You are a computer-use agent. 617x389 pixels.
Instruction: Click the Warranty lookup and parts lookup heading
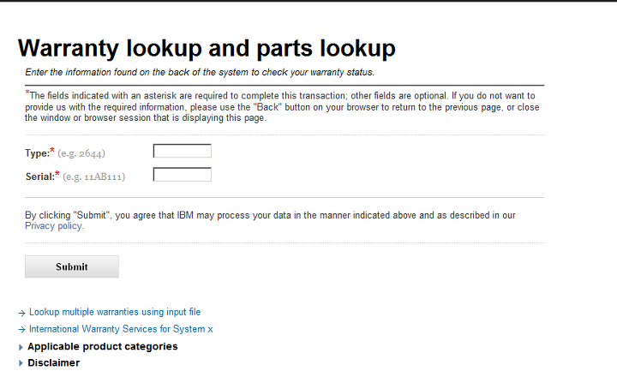[x=207, y=49]
